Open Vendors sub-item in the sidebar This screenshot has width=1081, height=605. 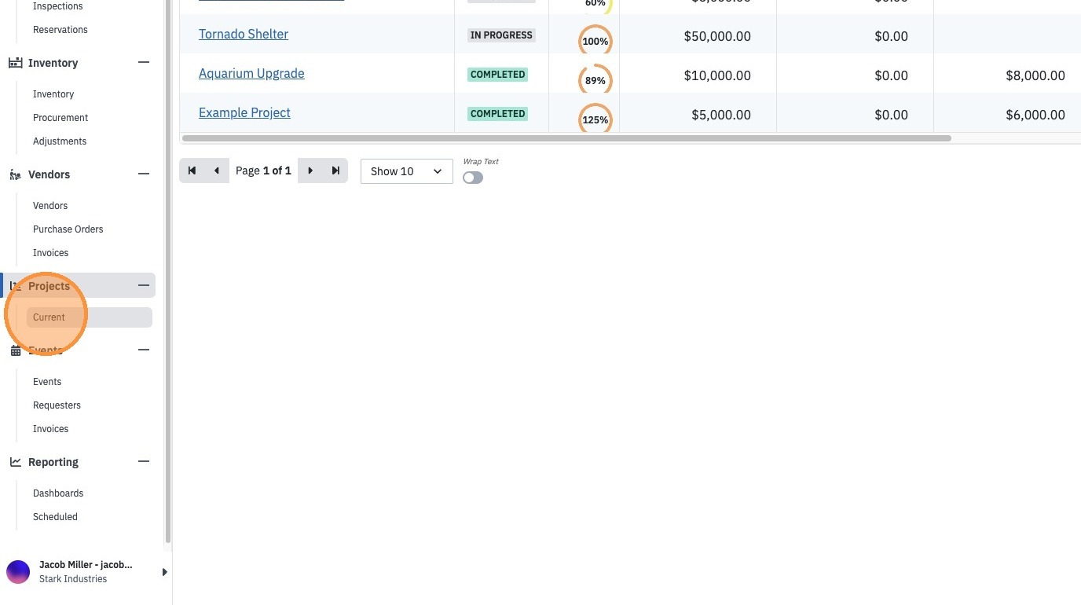pyautogui.click(x=50, y=206)
